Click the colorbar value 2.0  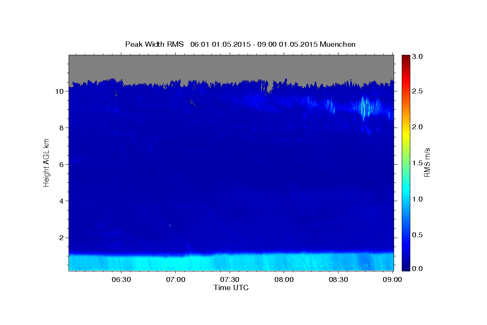coord(417,127)
